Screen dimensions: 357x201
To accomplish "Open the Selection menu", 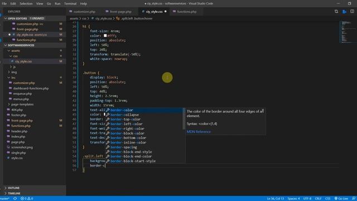I will click(x=26, y=4).
